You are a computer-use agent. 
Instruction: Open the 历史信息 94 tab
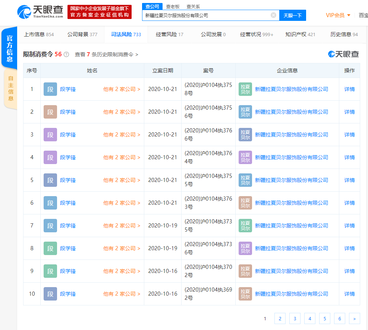pyautogui.click(x=344, y=35)
